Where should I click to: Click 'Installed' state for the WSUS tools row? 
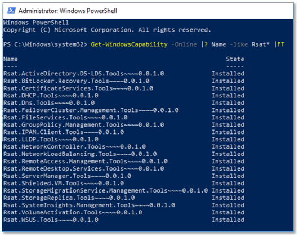point(228,220)
